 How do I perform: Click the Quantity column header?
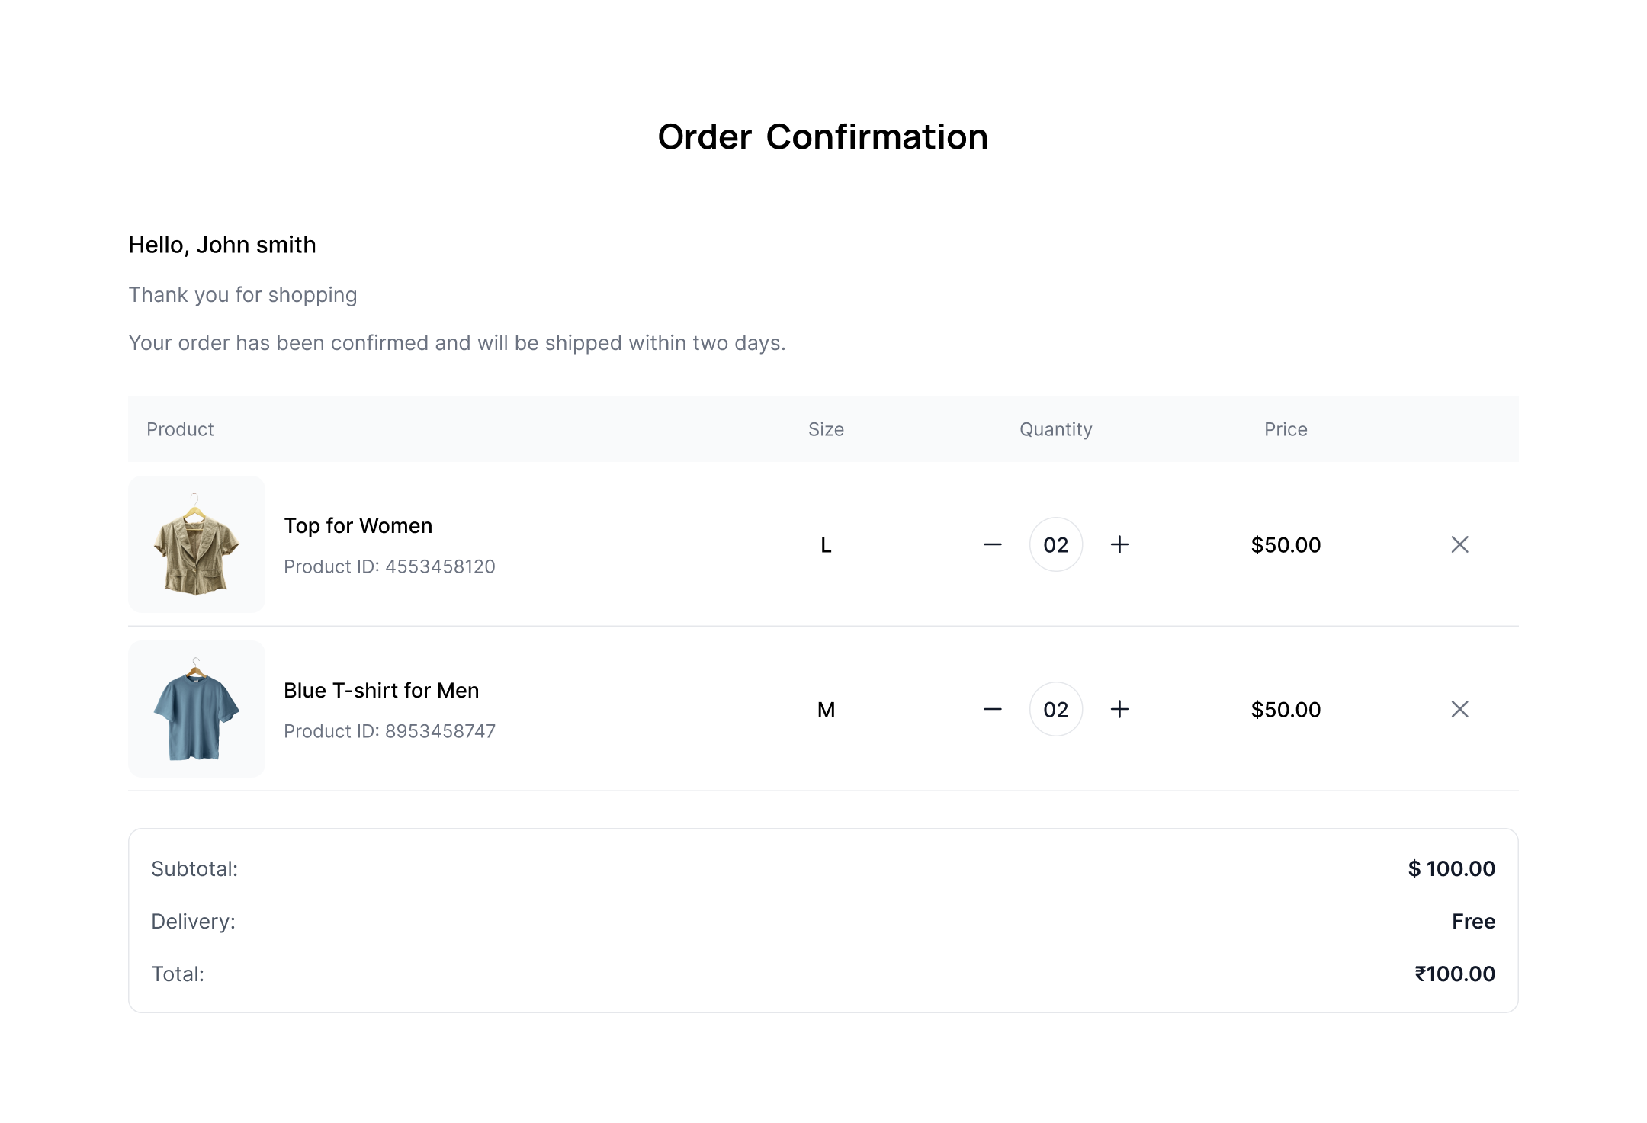[x=1056, y=429]
